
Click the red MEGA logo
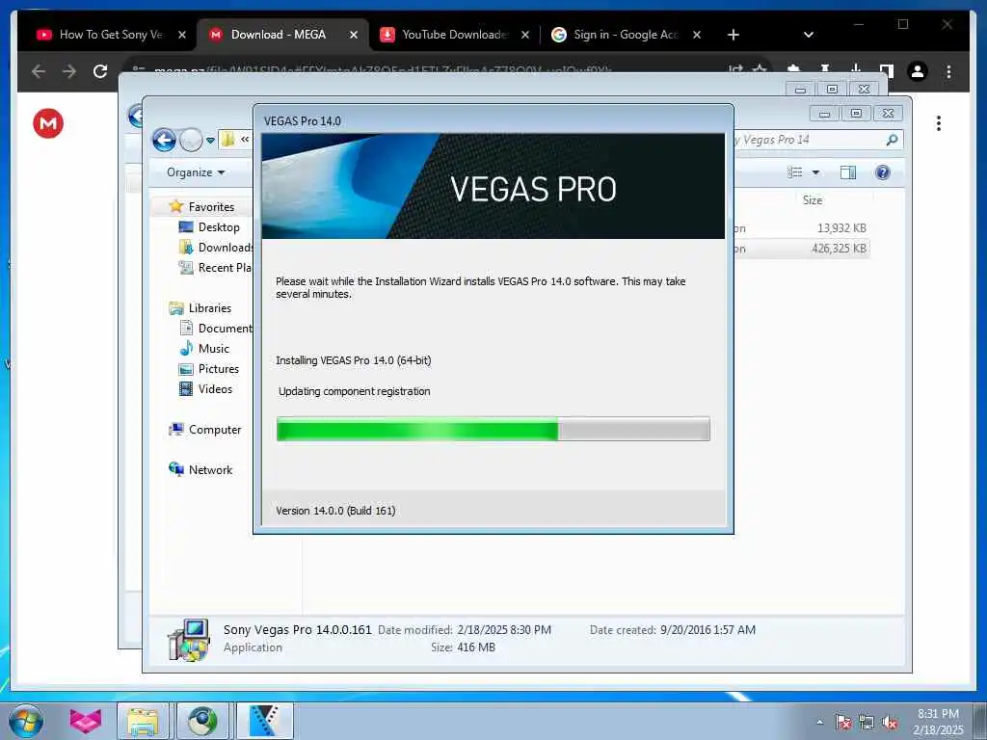click(x=48, y=123)
